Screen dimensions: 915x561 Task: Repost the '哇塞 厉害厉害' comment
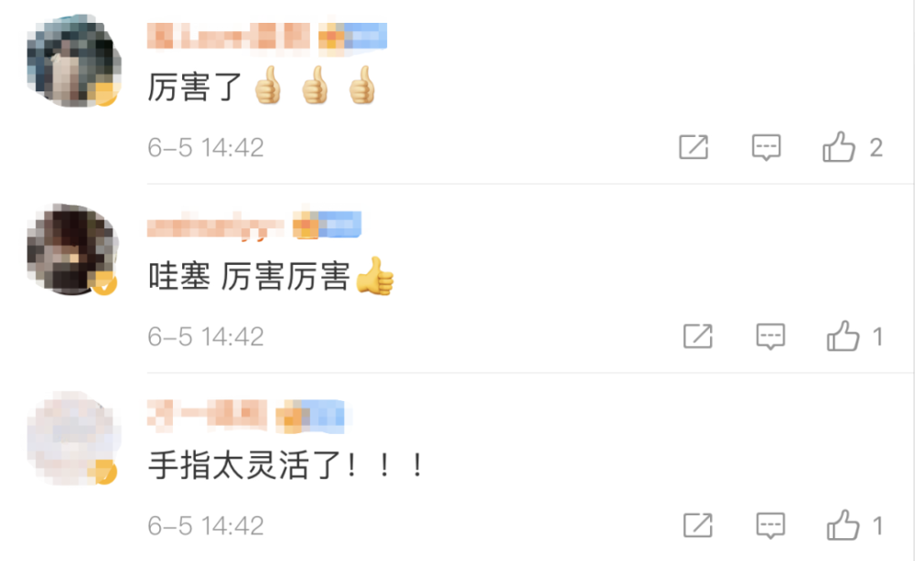pyautogui.click(x=698, y=336)
